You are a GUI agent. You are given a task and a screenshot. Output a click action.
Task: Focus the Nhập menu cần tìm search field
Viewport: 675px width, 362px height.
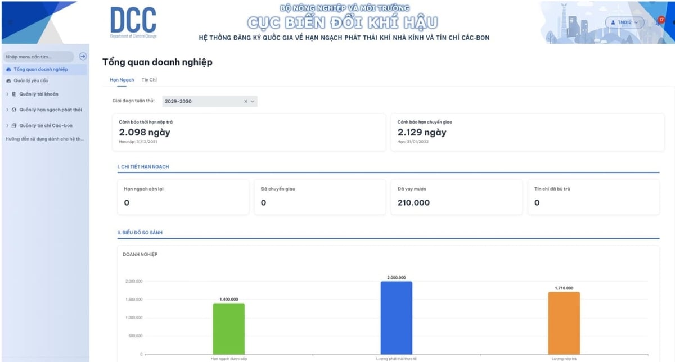click(x=38, y=57)
